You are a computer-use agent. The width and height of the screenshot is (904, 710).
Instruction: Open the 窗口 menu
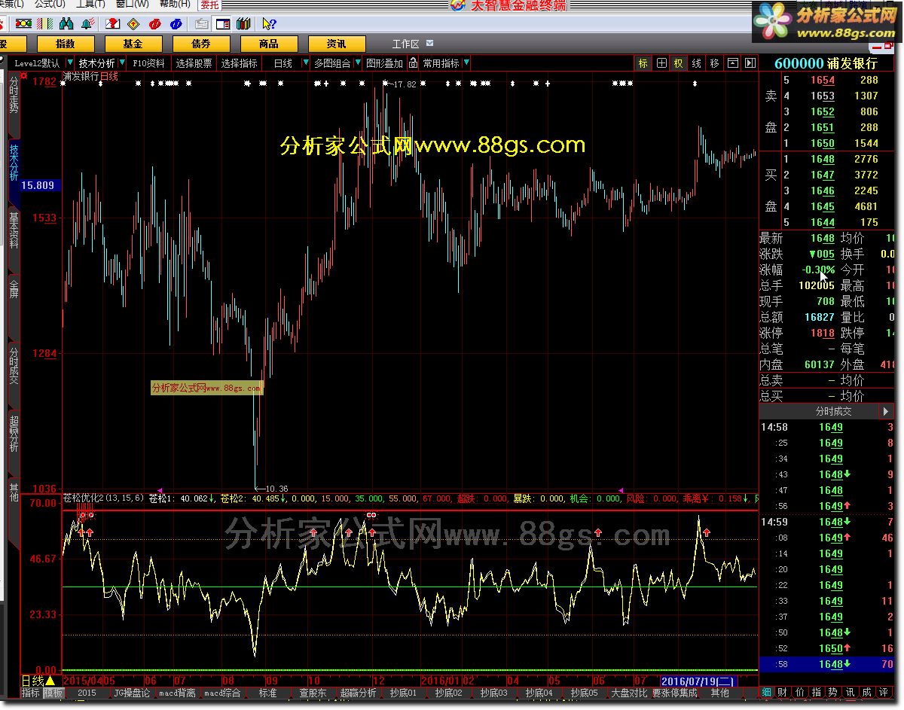[132, 4]
